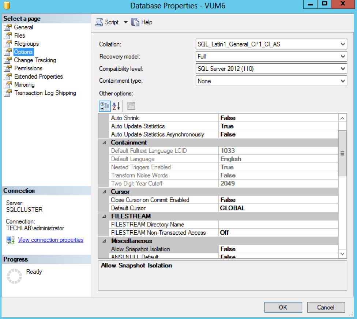The height and width of the screenshot is (319, 357).
Task: Collapse the Containment category
Action: click(x=104, y=143)
